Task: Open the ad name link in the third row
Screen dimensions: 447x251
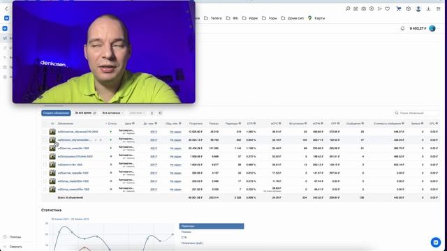Action: [73, 149]
